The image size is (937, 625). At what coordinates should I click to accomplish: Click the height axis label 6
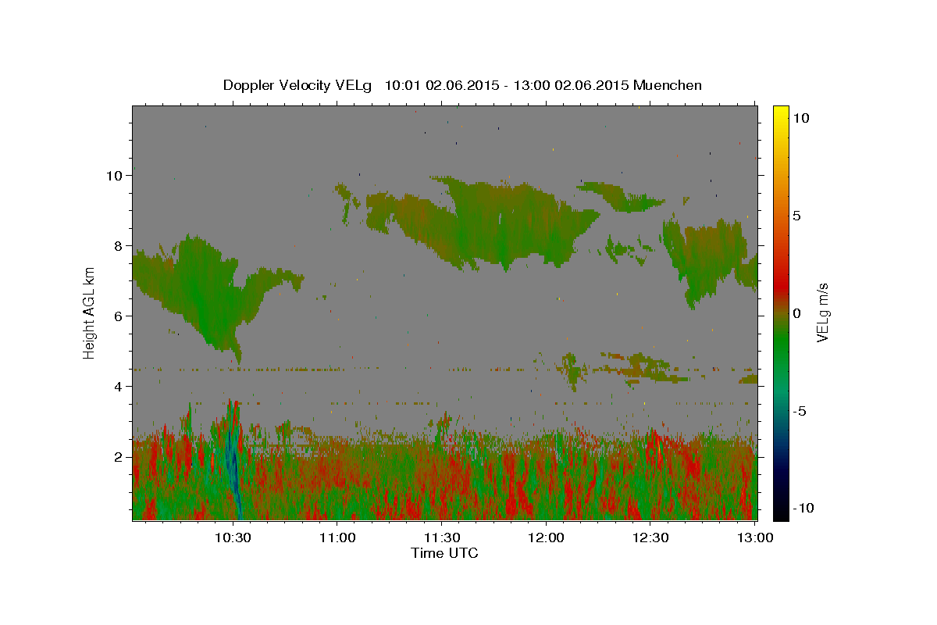click(119, 316)
